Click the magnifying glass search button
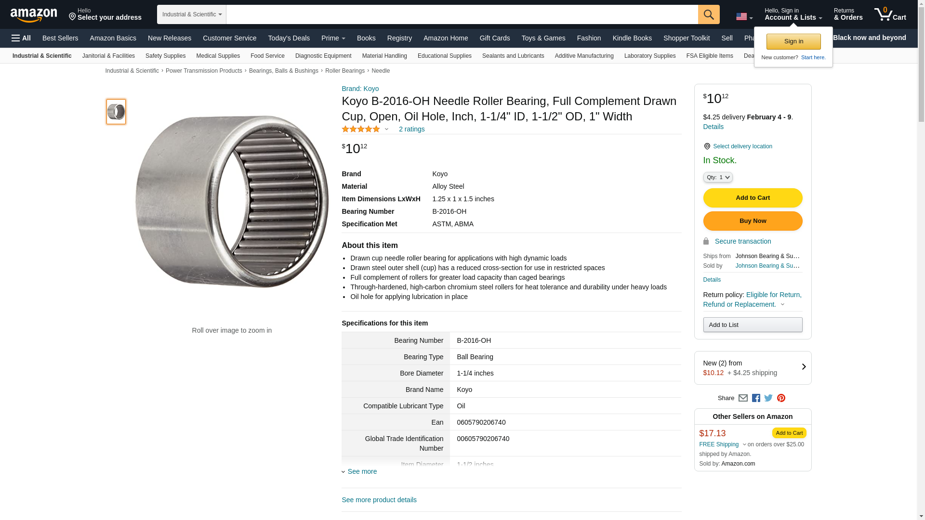Screen dimensions: 925x520 pyautogui.click(x=708, y=14)
